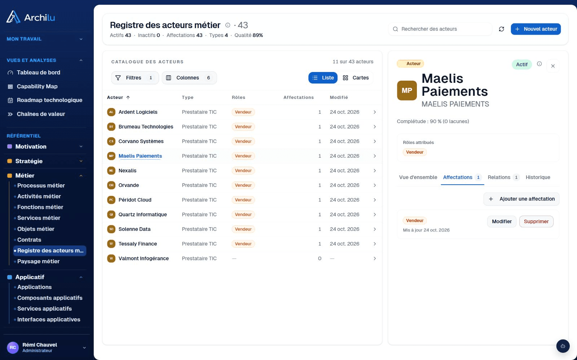Click Supprimer on Vendeur affectation

pos(536,221)
